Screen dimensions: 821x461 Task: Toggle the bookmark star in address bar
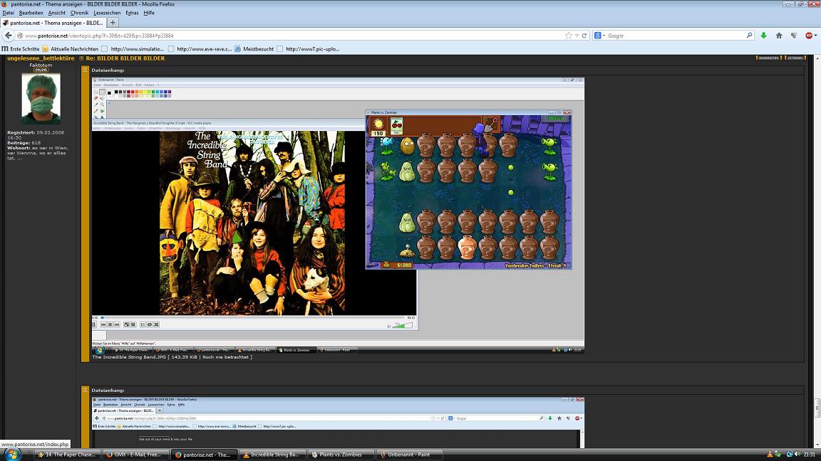568,36
